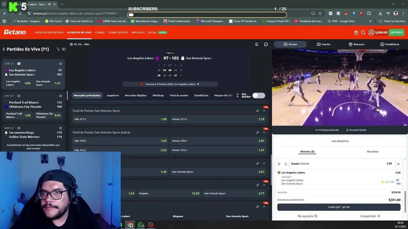Viewport: 408px width, 229px height.
Task: Open Total de puntos tab
Action: pyautogui.click(x=179, y=95)
